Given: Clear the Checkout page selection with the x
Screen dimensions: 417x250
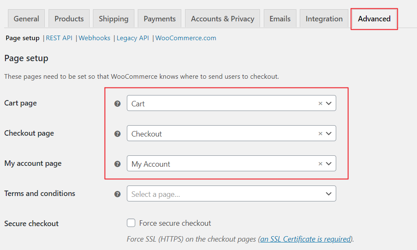Looking at the screenshot, I should 320,134.
